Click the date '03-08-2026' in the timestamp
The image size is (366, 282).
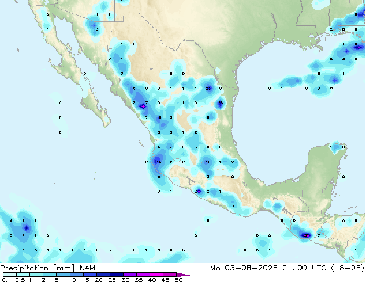pos(251,268)
